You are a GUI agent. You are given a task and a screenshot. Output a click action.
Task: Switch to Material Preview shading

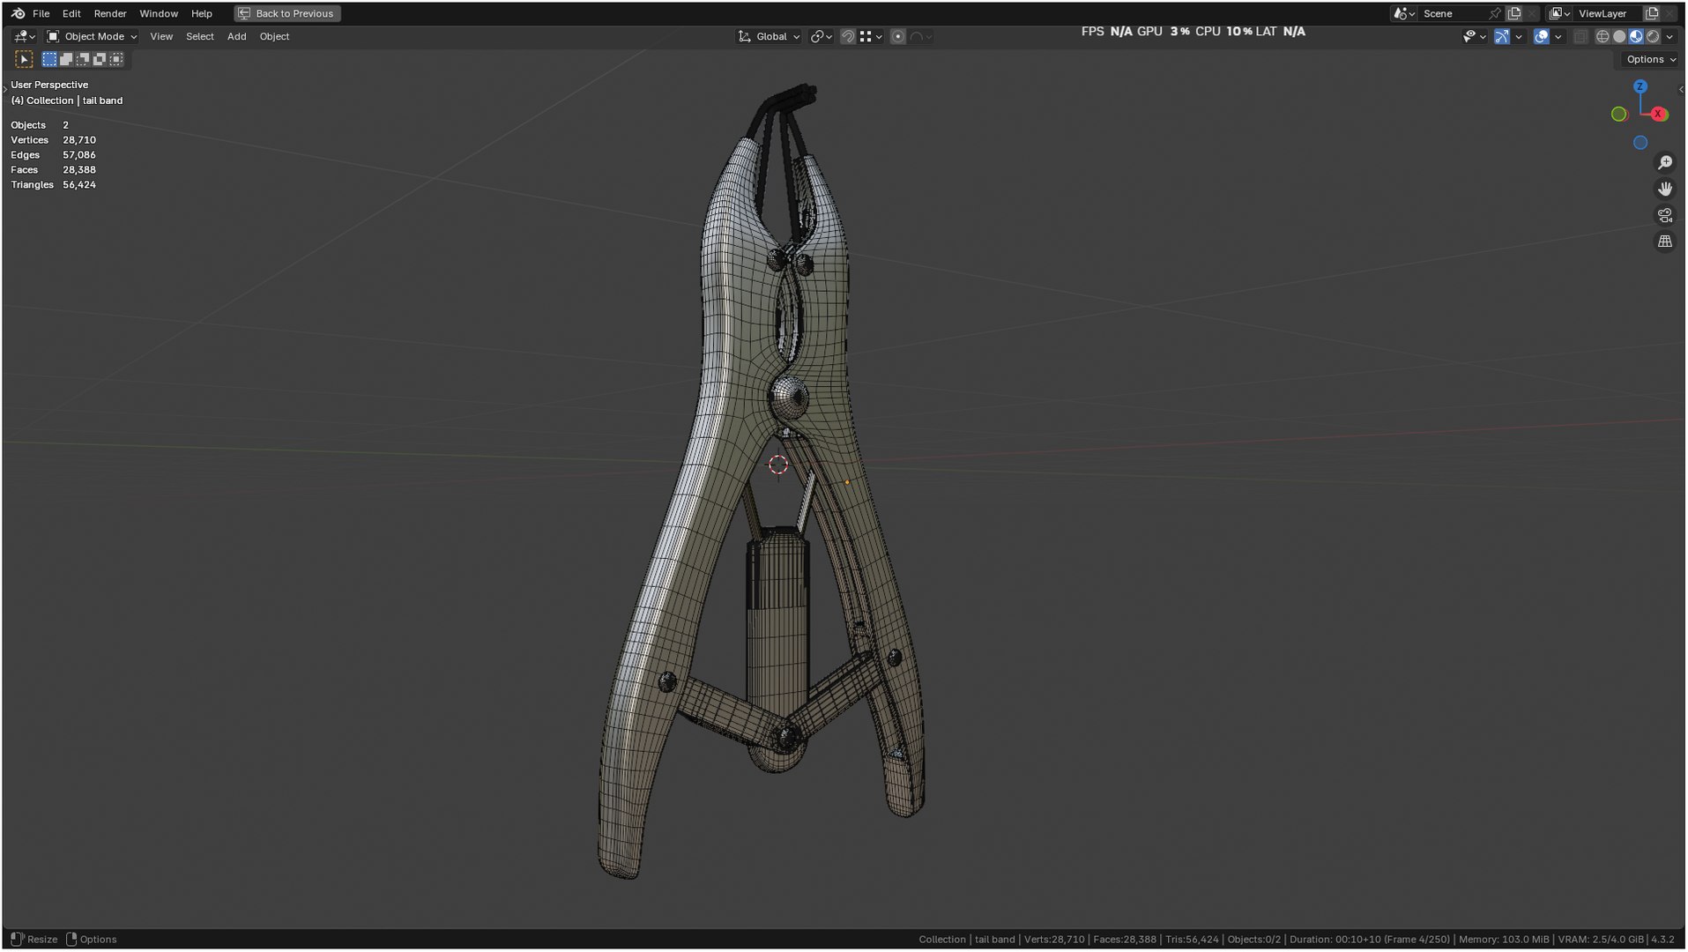[x=1636, y=36]
